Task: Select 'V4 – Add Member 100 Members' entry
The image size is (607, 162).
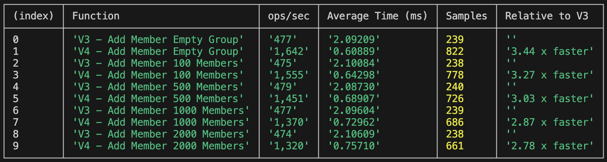Action: (x=158, y=75)
